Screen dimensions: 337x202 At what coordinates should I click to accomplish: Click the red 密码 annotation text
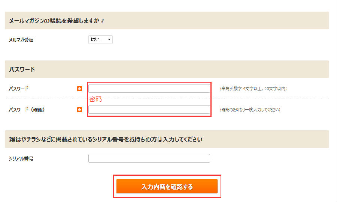click(x=95, y=99)
